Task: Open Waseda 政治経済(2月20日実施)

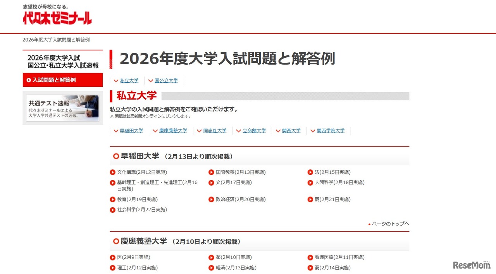Action: (x=241, y=200)
